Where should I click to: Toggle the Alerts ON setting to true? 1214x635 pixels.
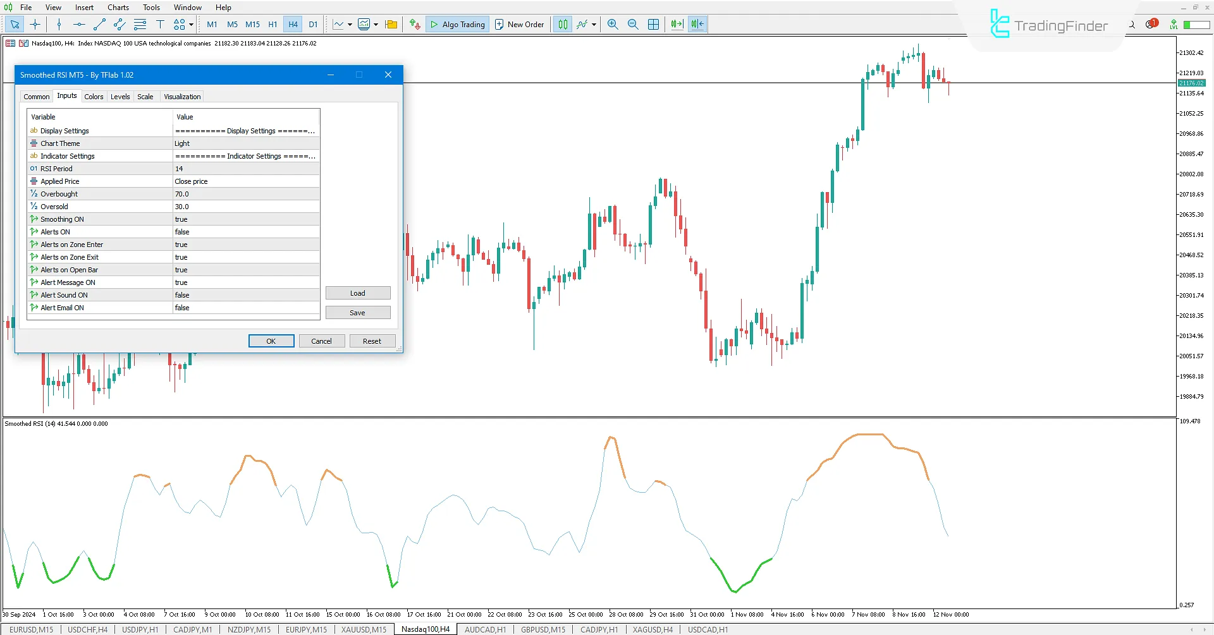coord(247,231)
